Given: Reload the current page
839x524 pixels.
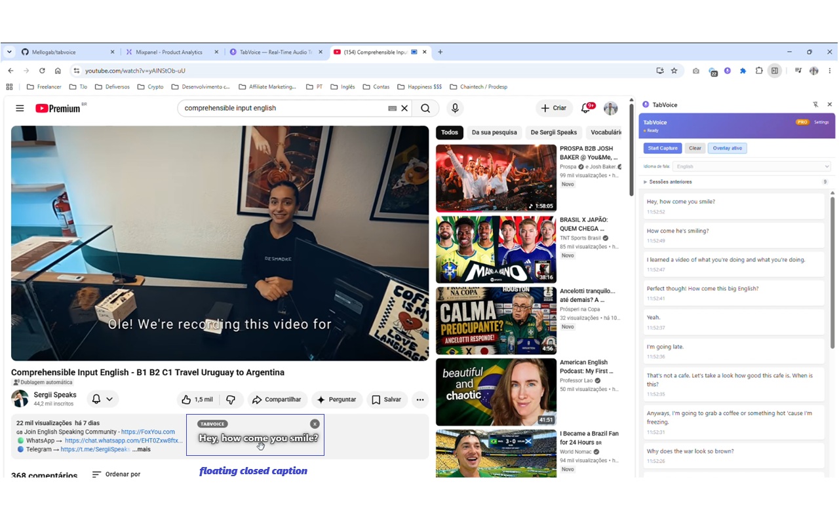Looking at the screenshot, I should (42, 71).
